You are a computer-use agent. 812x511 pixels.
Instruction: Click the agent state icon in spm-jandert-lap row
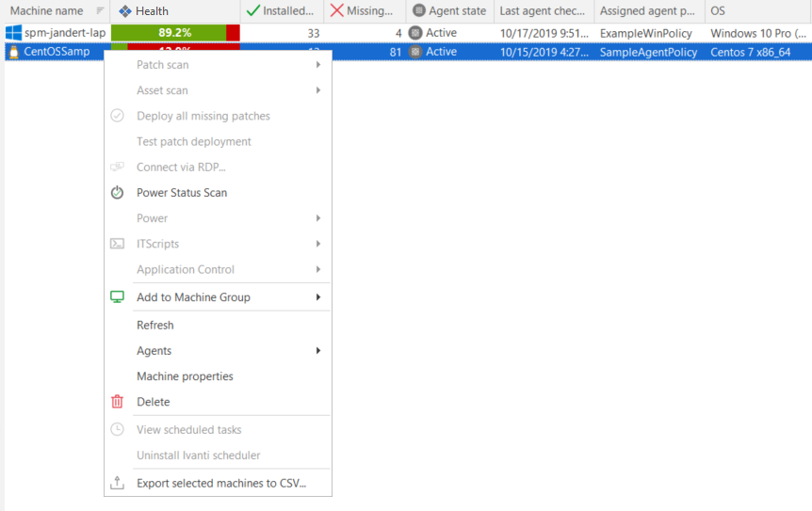coord(414,33)
